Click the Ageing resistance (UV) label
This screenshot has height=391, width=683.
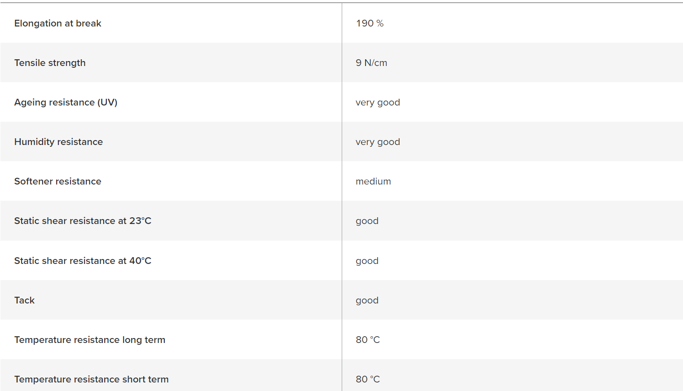pos(66,102)
